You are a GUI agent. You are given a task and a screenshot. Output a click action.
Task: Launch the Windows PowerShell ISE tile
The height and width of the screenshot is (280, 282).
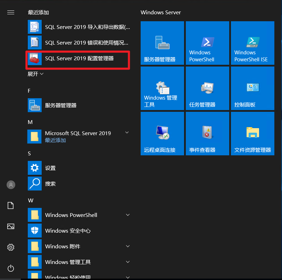coord(252,43)
